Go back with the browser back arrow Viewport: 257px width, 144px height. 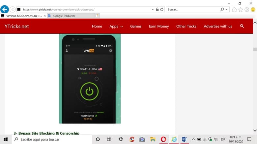[5, 9]
